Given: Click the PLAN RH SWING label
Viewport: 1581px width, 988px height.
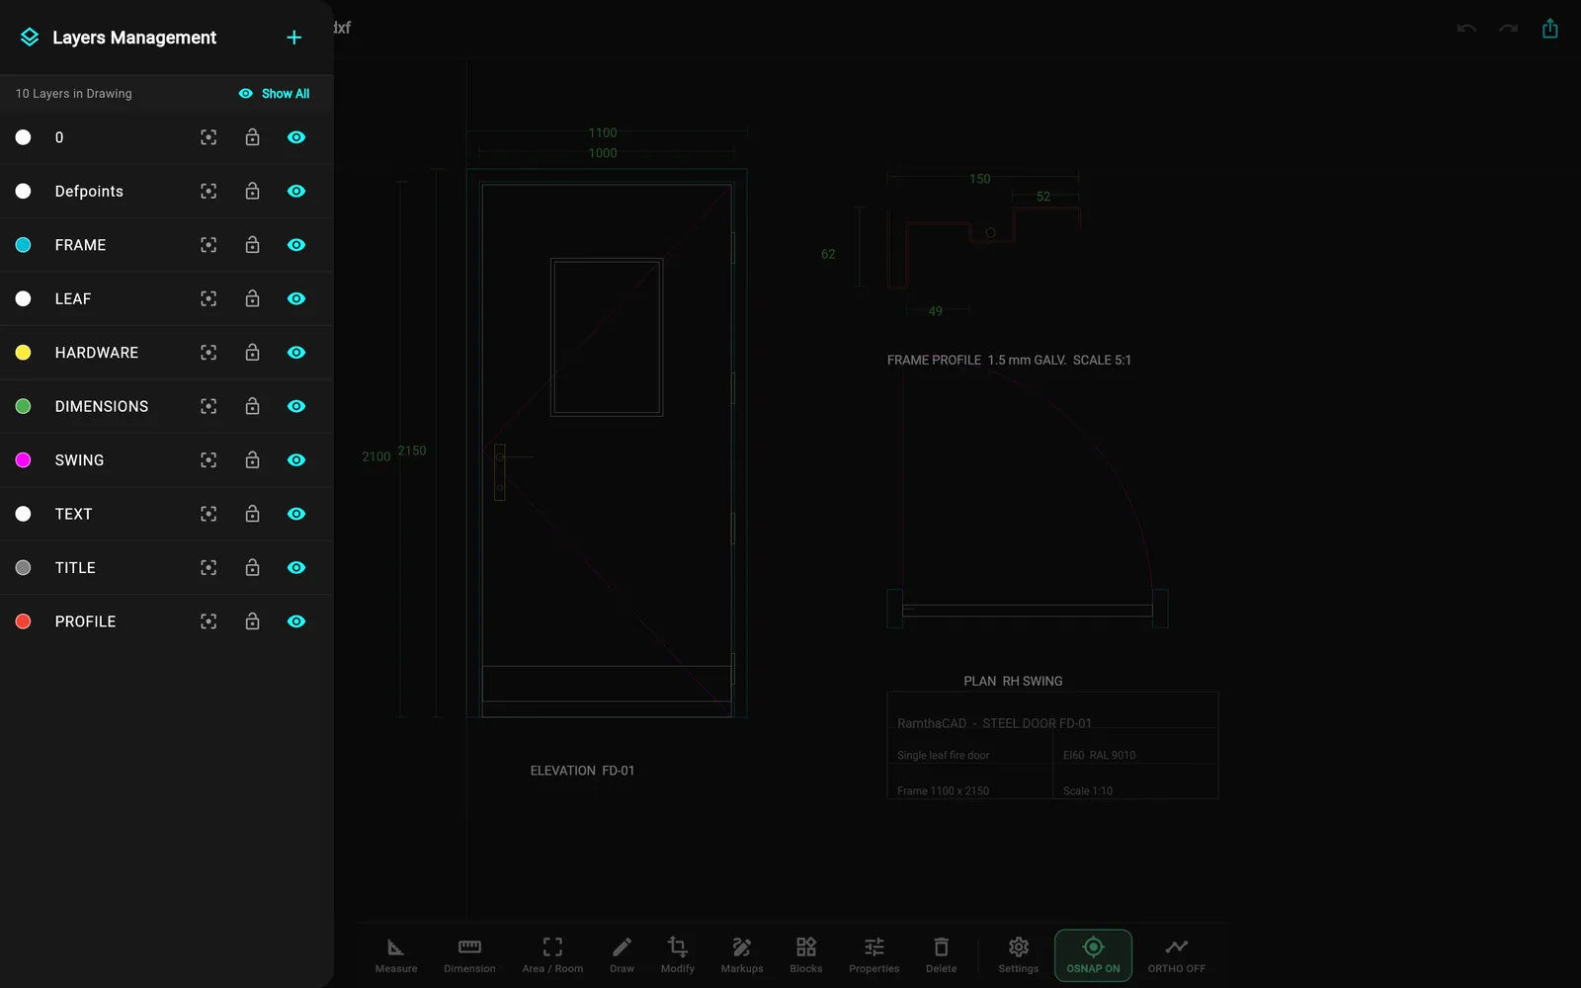Looking at the screenshot, I should tap(1013, 681).
